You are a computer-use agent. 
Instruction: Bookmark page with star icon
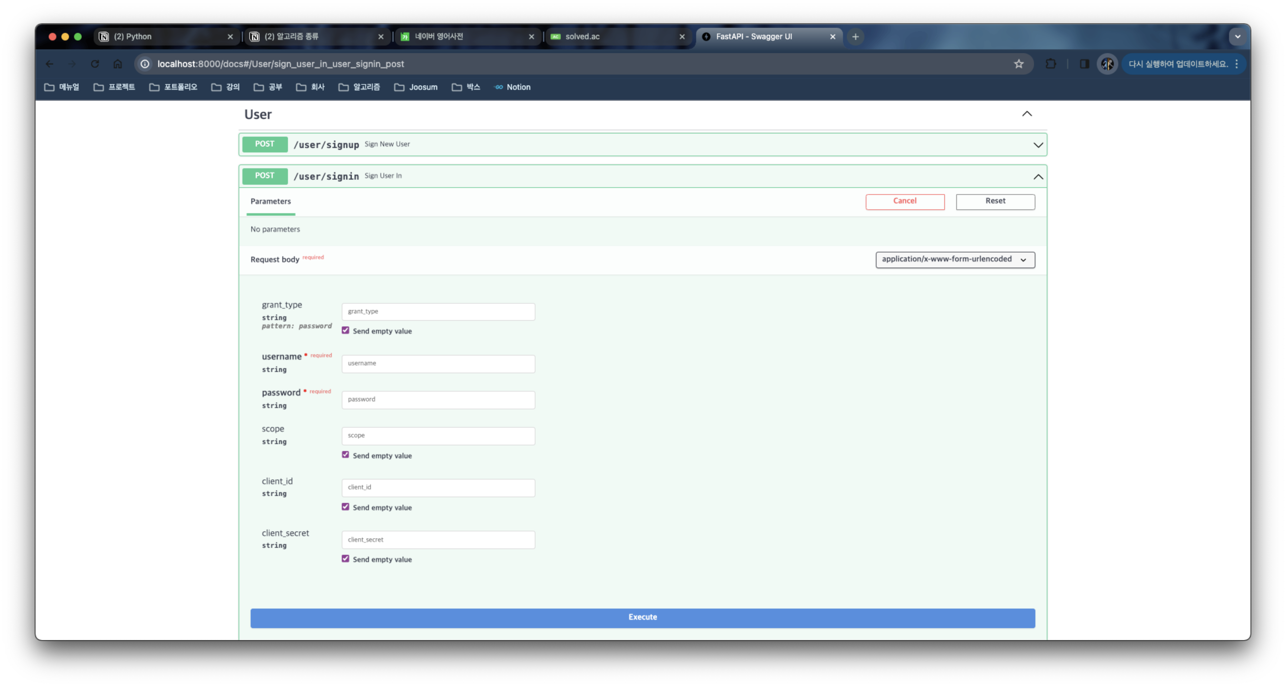coord(1019,64)
